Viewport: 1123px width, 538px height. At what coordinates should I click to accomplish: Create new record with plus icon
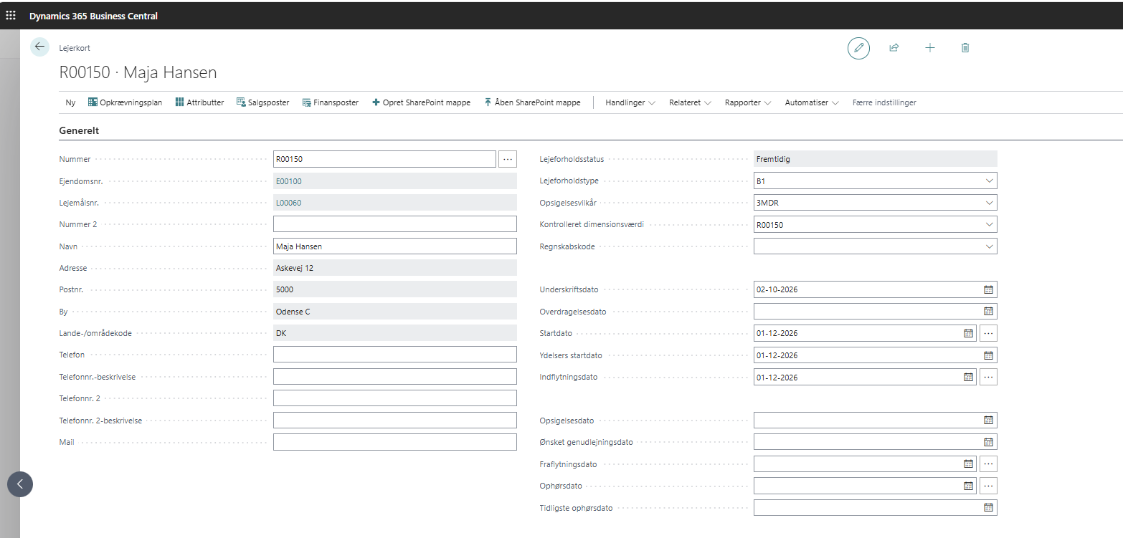pyautogui.click(x=930, y=48)
